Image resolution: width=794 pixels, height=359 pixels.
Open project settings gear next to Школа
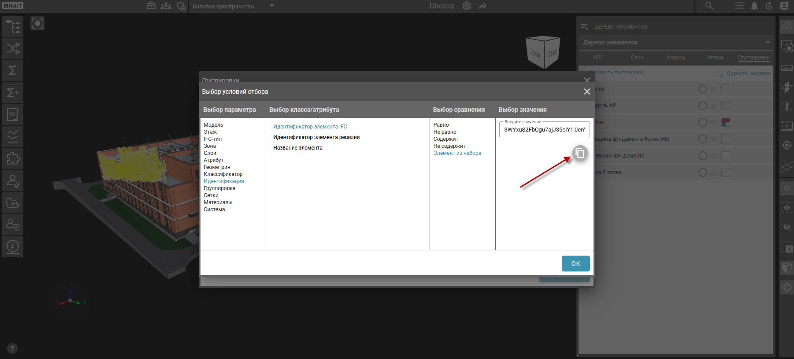point(467,6)
